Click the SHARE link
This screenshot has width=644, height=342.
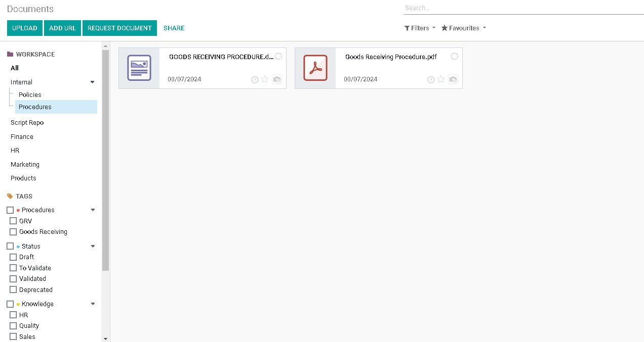pos(174,28)
